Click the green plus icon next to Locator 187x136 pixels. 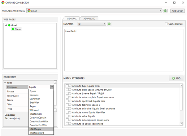click(x=109, y=24)
